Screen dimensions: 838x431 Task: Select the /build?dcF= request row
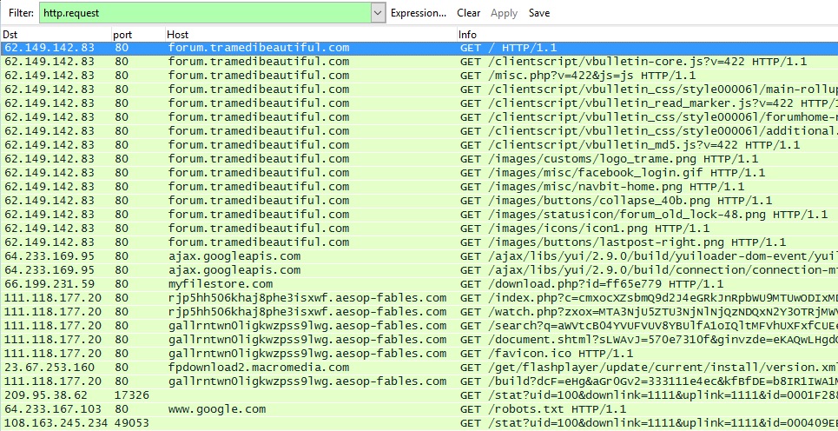(419, 381)
